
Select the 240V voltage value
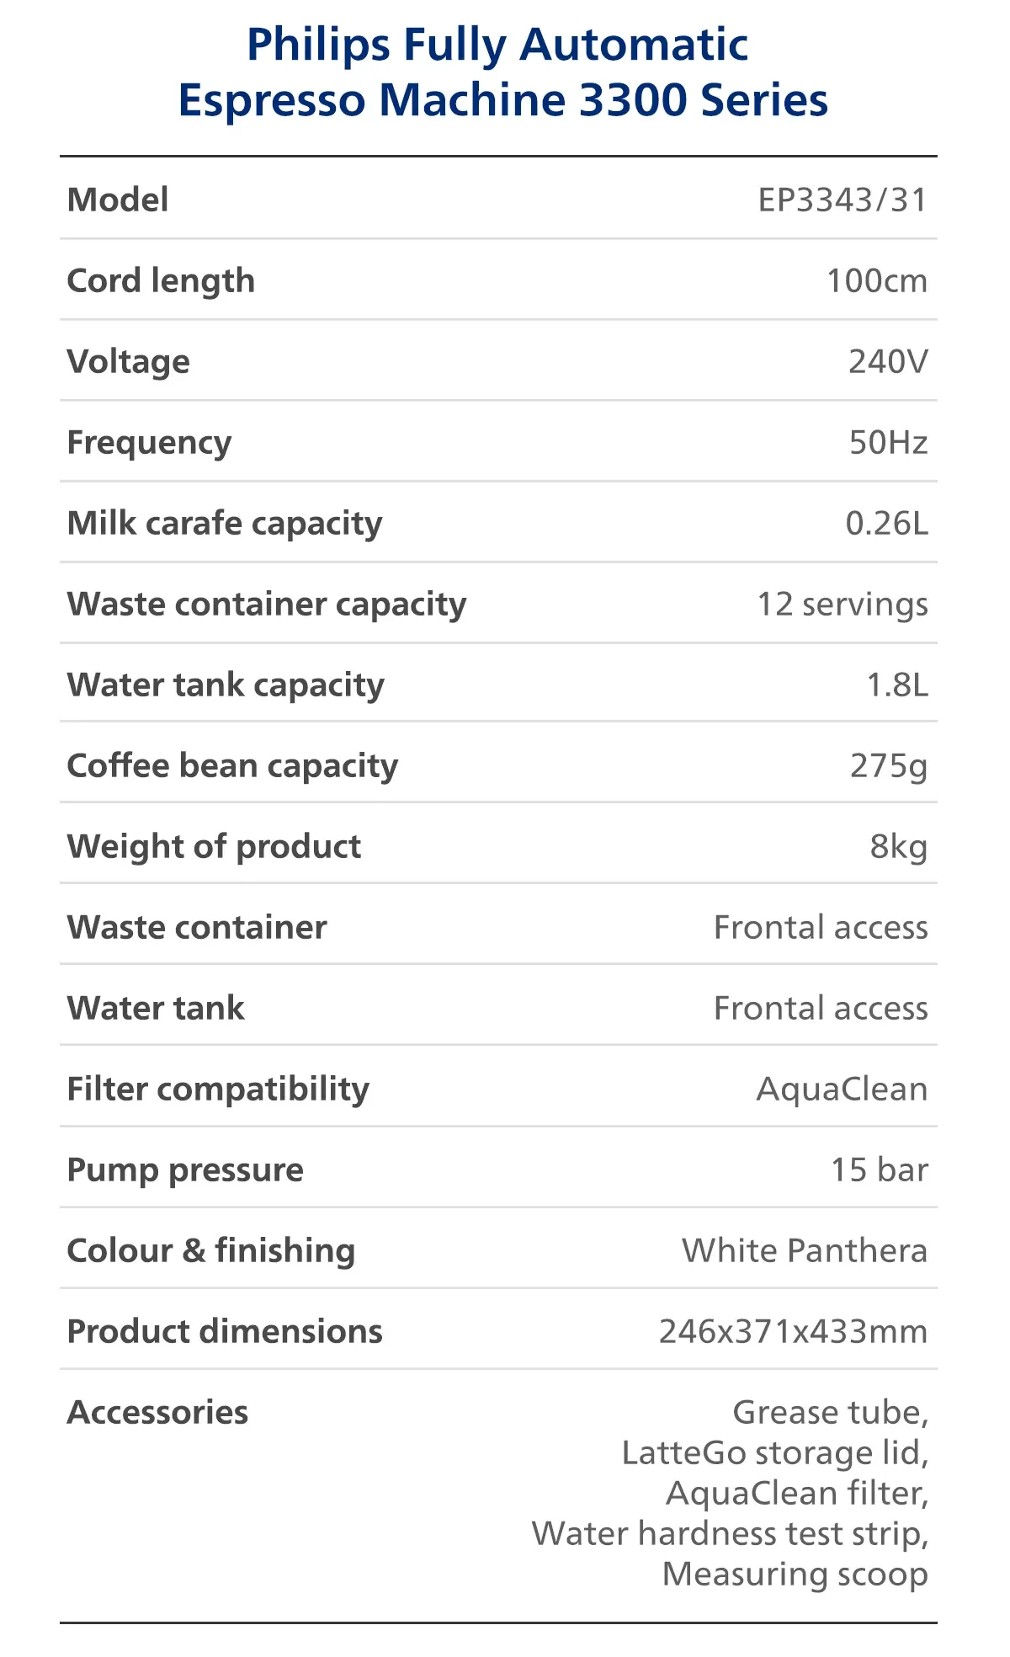pyautogui.click(x=888, y=362)
